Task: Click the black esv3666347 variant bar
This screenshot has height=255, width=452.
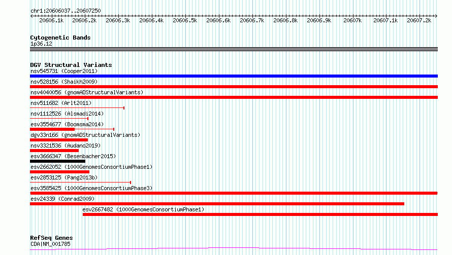Action: click(58, 161)
